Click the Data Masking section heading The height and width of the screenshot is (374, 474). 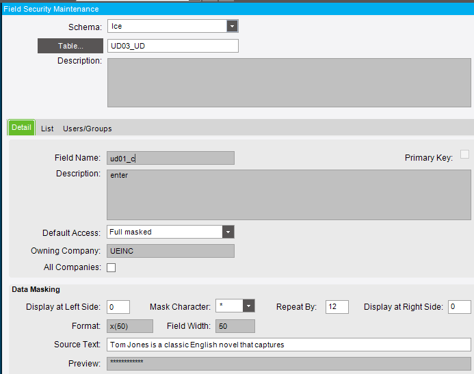pyautogui.click(x=36, y=289)
